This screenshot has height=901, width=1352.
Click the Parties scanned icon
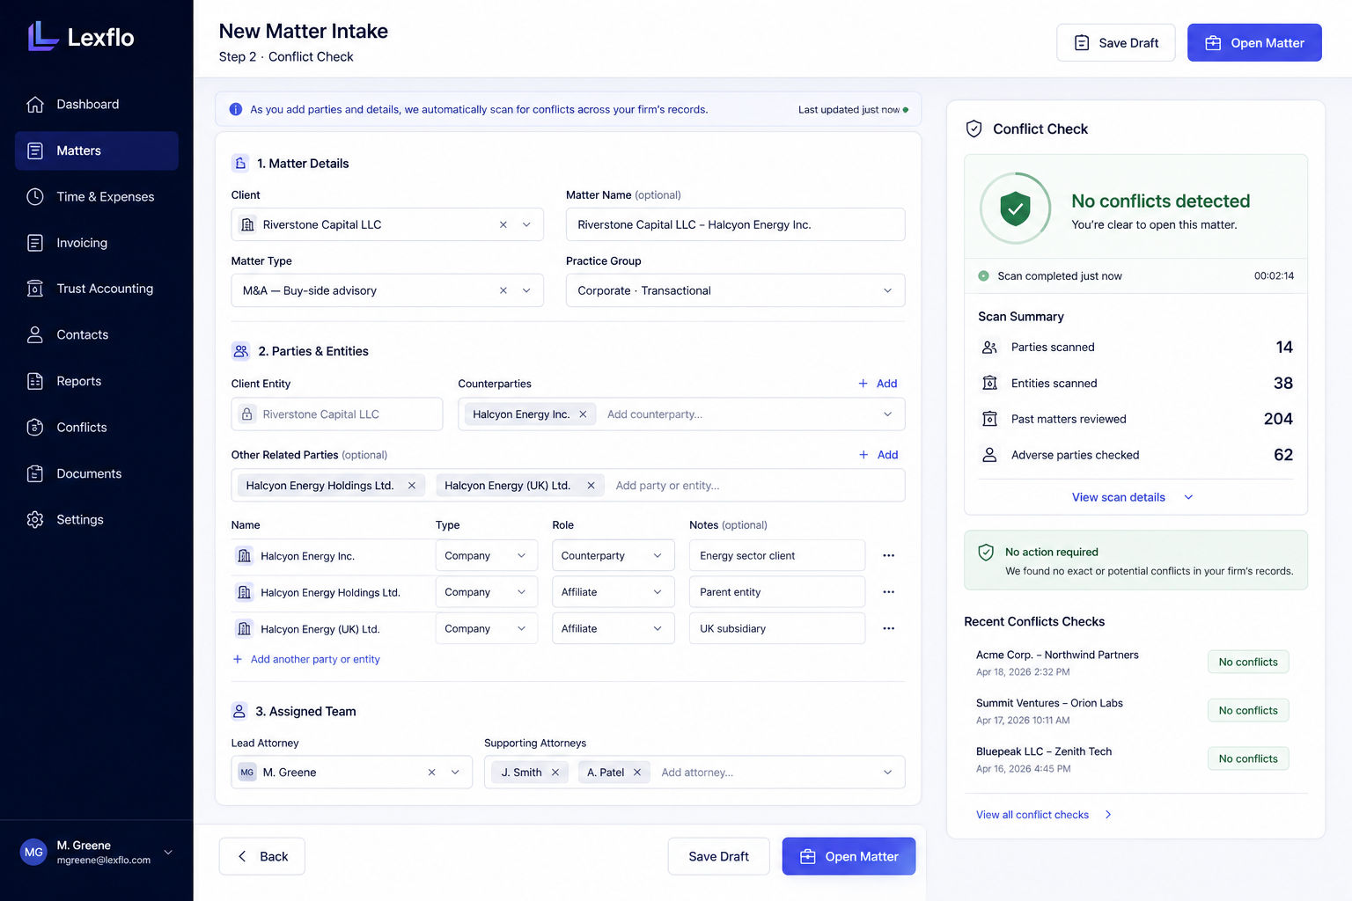989,348
